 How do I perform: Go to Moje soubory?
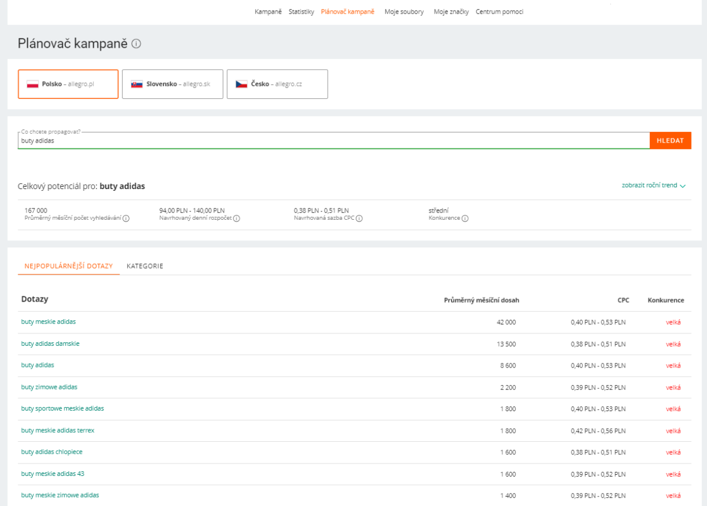(x=404, y=12)
